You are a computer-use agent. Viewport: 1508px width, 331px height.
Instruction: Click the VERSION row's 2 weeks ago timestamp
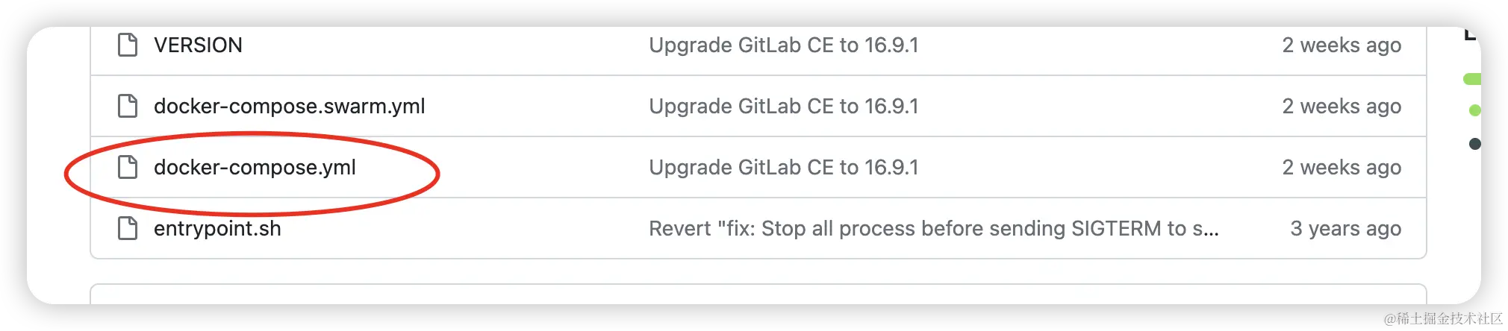[x=1342, y=45]
